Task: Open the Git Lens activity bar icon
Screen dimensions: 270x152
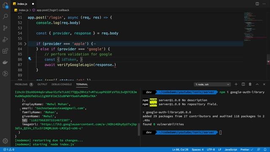Action: pyautogui.click(x=5, y=73)
